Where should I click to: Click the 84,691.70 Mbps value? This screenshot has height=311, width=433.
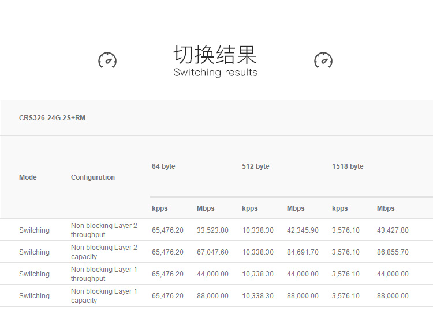point(303,252)
